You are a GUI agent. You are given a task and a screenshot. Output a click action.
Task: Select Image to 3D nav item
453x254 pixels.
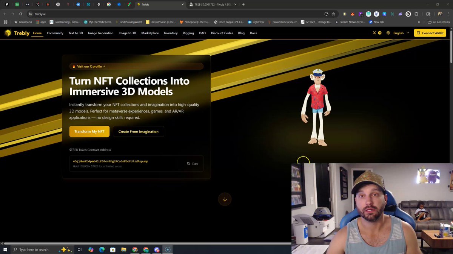point(127,33)
